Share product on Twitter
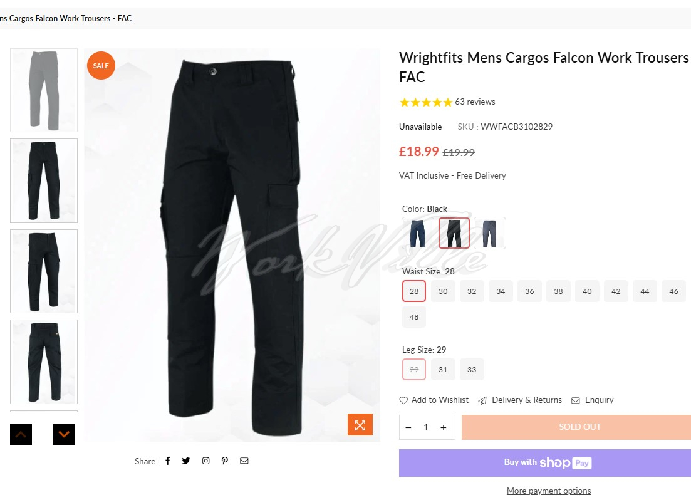The height and width of the screenshot is (500, 691). click(186, 461)
